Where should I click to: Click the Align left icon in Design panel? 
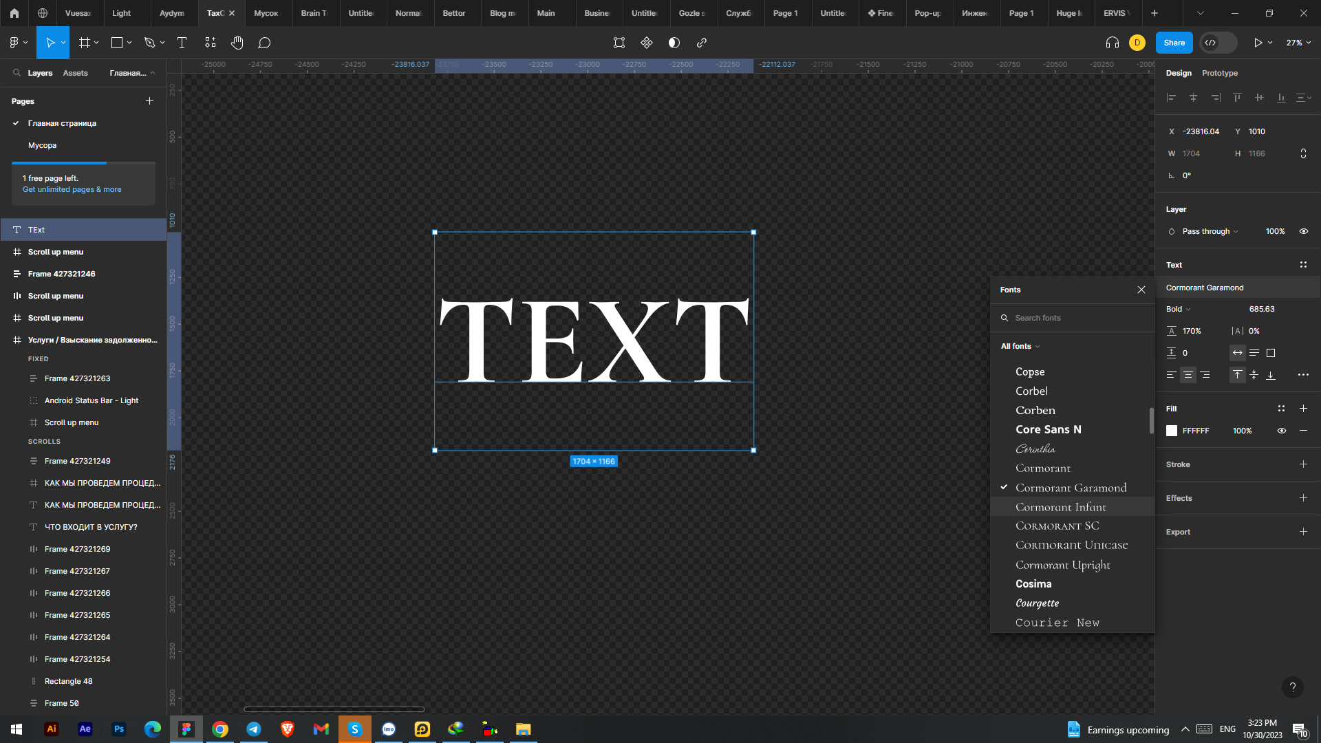pyautogui.click(x=1171, y=98)
